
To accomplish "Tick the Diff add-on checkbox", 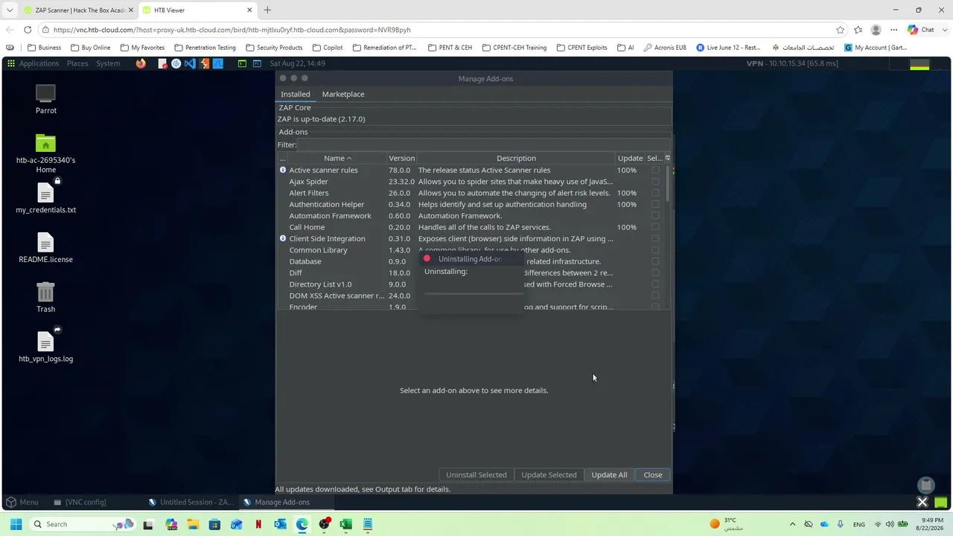I will [655, 272].
